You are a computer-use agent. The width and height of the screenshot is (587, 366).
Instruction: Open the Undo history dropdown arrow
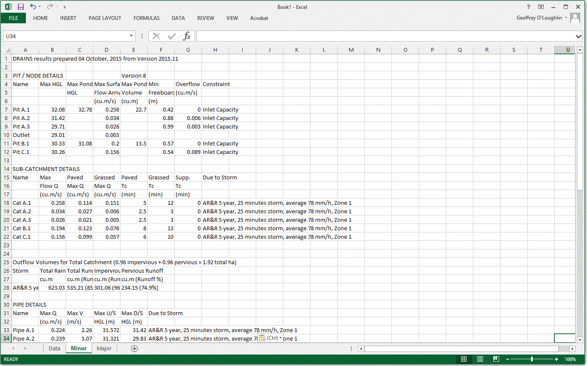pyautogui.click(x=40, y=7)
